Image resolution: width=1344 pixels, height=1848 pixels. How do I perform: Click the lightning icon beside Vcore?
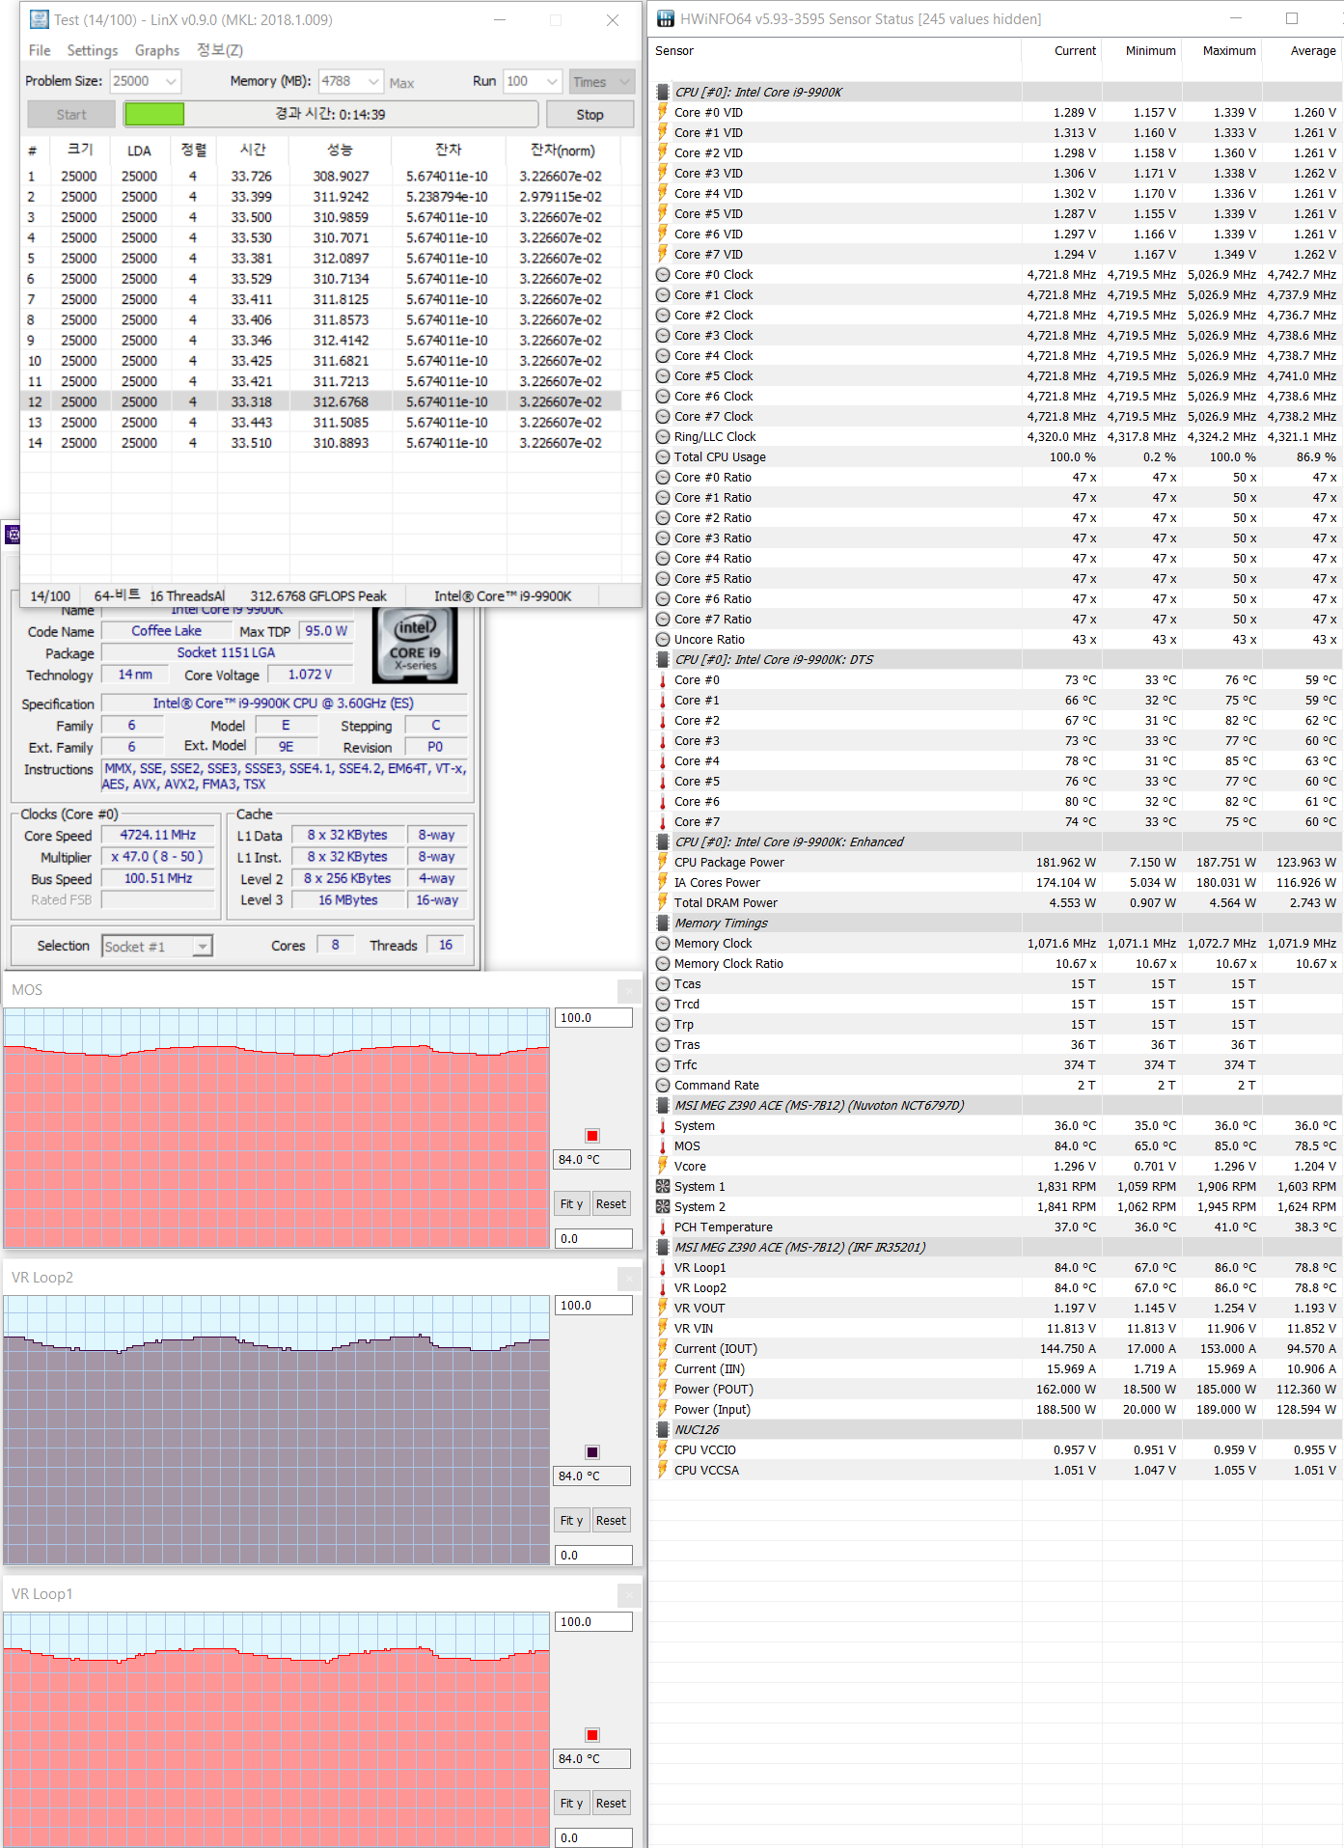[x=663, y=1167]
